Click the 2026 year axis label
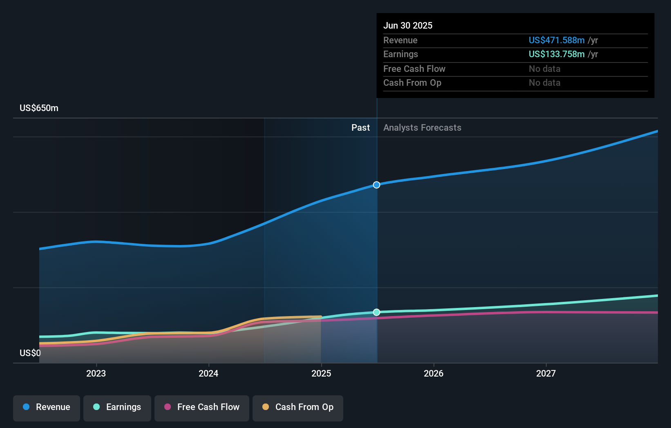This screenshot has width=671, height=428. coord(434,373)
